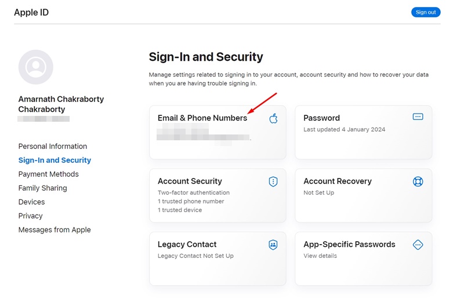Open the Email & Phone Numbers card title
The width and height of the screenshot is (464, 302).
pyautogui.click(x=202, y=118)
